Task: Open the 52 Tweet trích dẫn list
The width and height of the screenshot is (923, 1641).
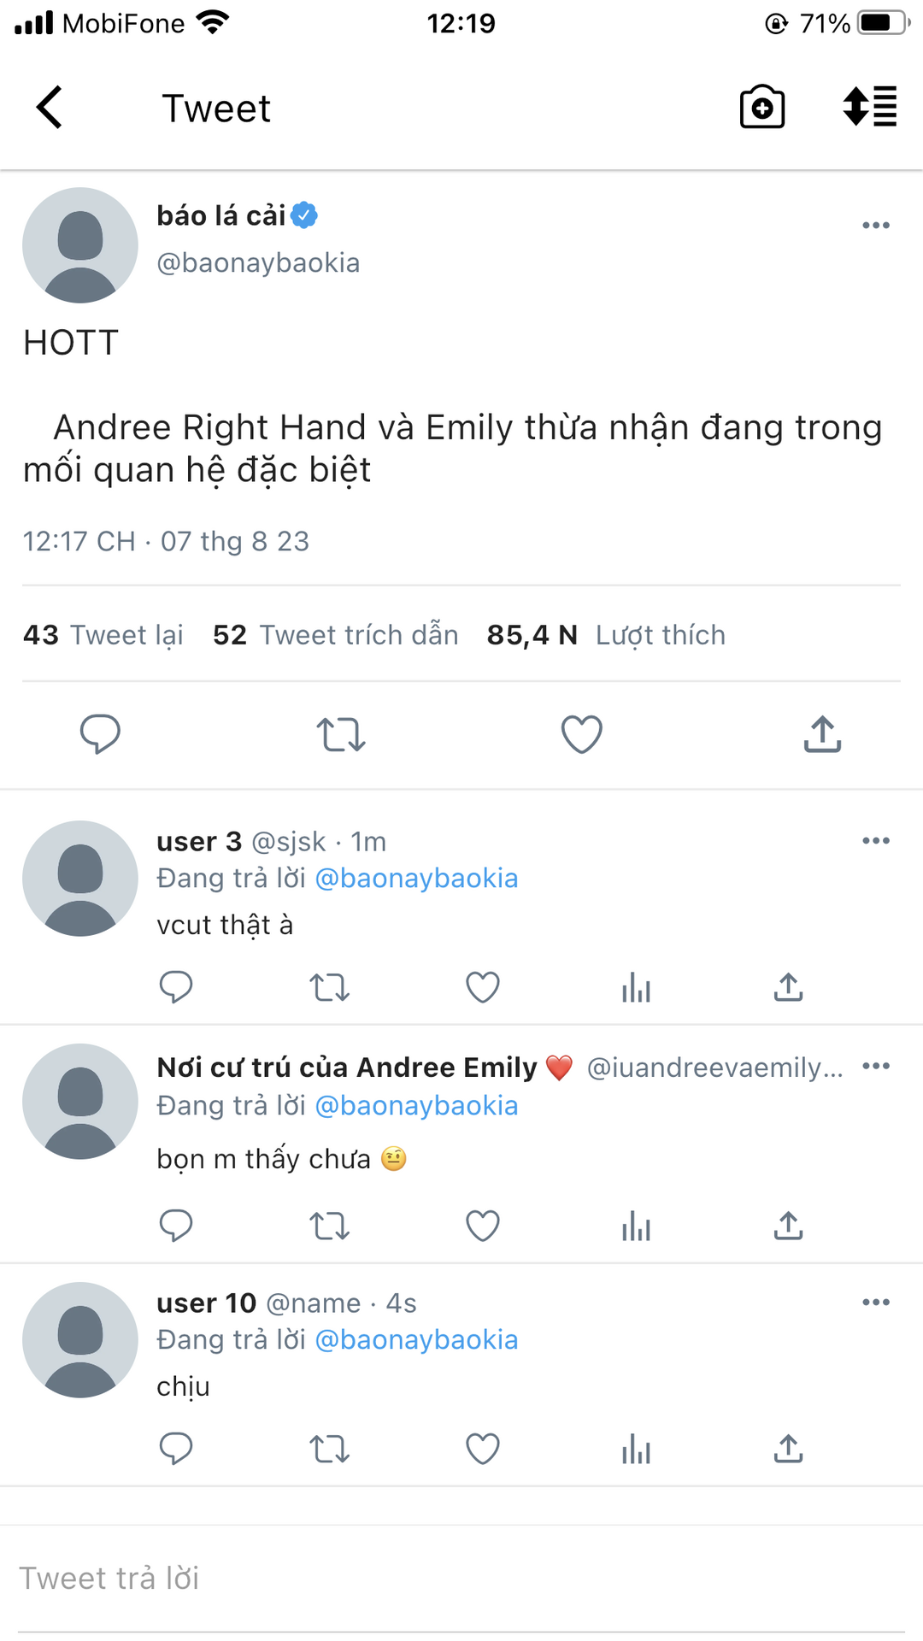Action: 335,635
